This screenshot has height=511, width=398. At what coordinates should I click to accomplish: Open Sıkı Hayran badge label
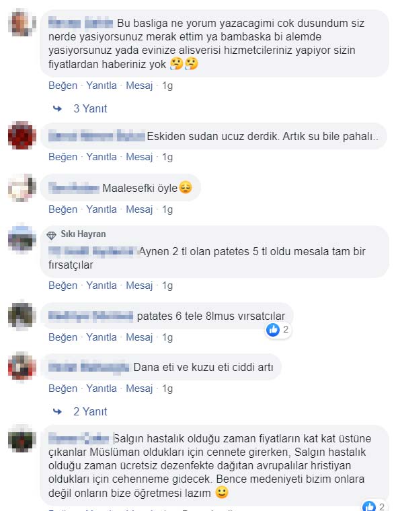pos(83,234)
